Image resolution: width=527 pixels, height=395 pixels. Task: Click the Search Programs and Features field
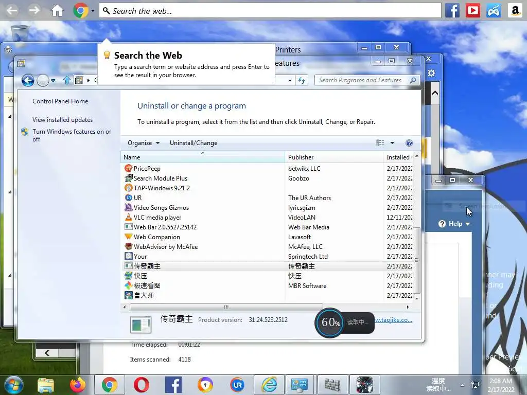(x=367, y=80)
